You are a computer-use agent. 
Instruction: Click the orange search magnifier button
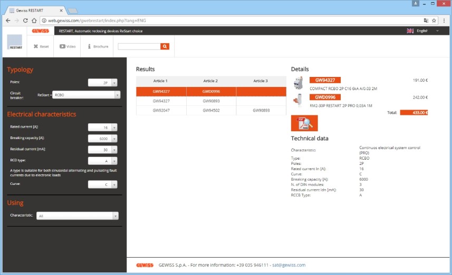coord(165,46)
